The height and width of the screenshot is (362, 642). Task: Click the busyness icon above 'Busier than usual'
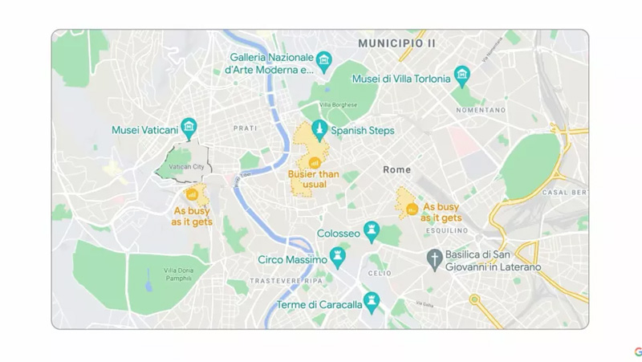point(315,163)
